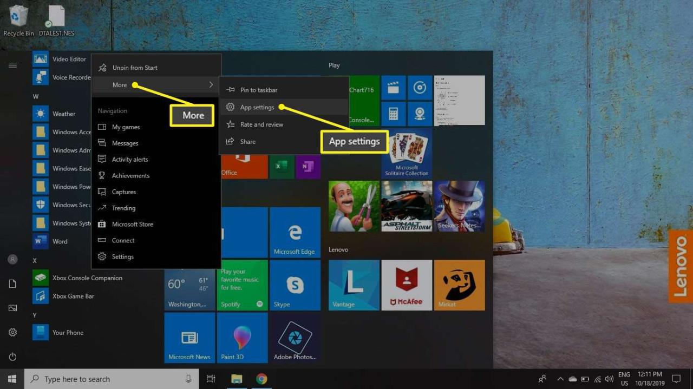Click Rate and review entry
Screen dimensions: 693x389
point(261,124)
